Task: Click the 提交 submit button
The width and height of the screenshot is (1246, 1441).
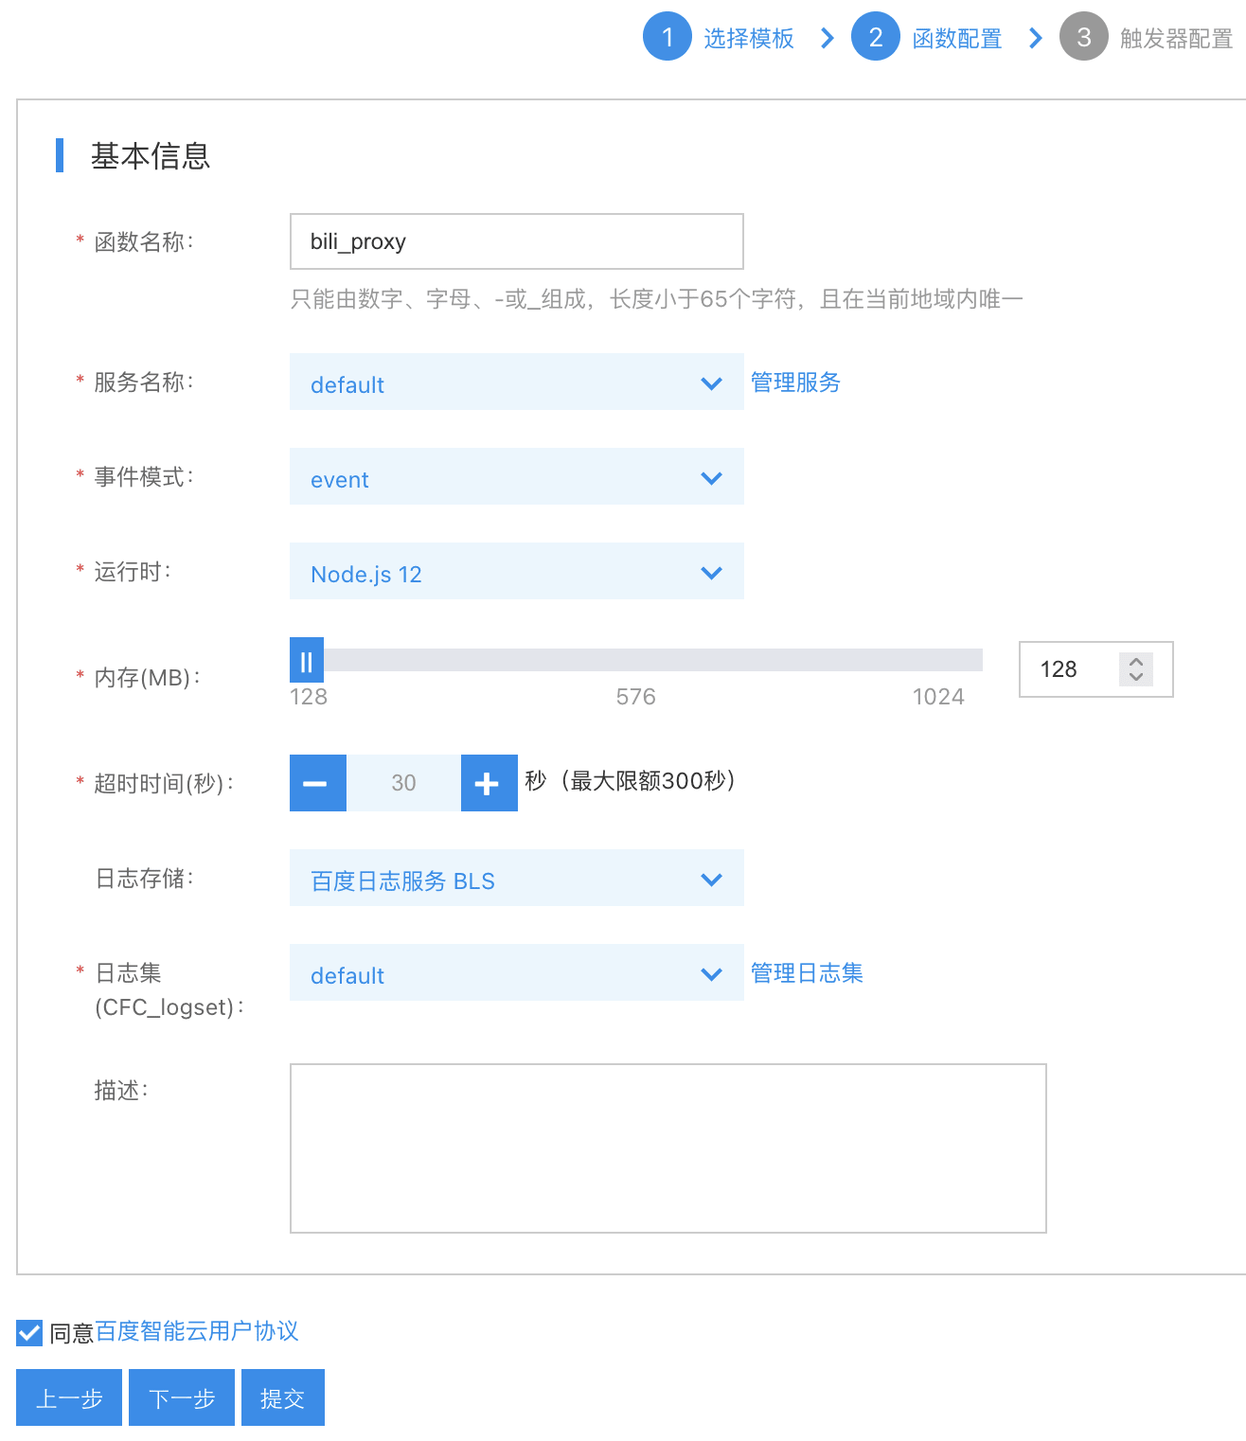Action: tap(282, 1397)
